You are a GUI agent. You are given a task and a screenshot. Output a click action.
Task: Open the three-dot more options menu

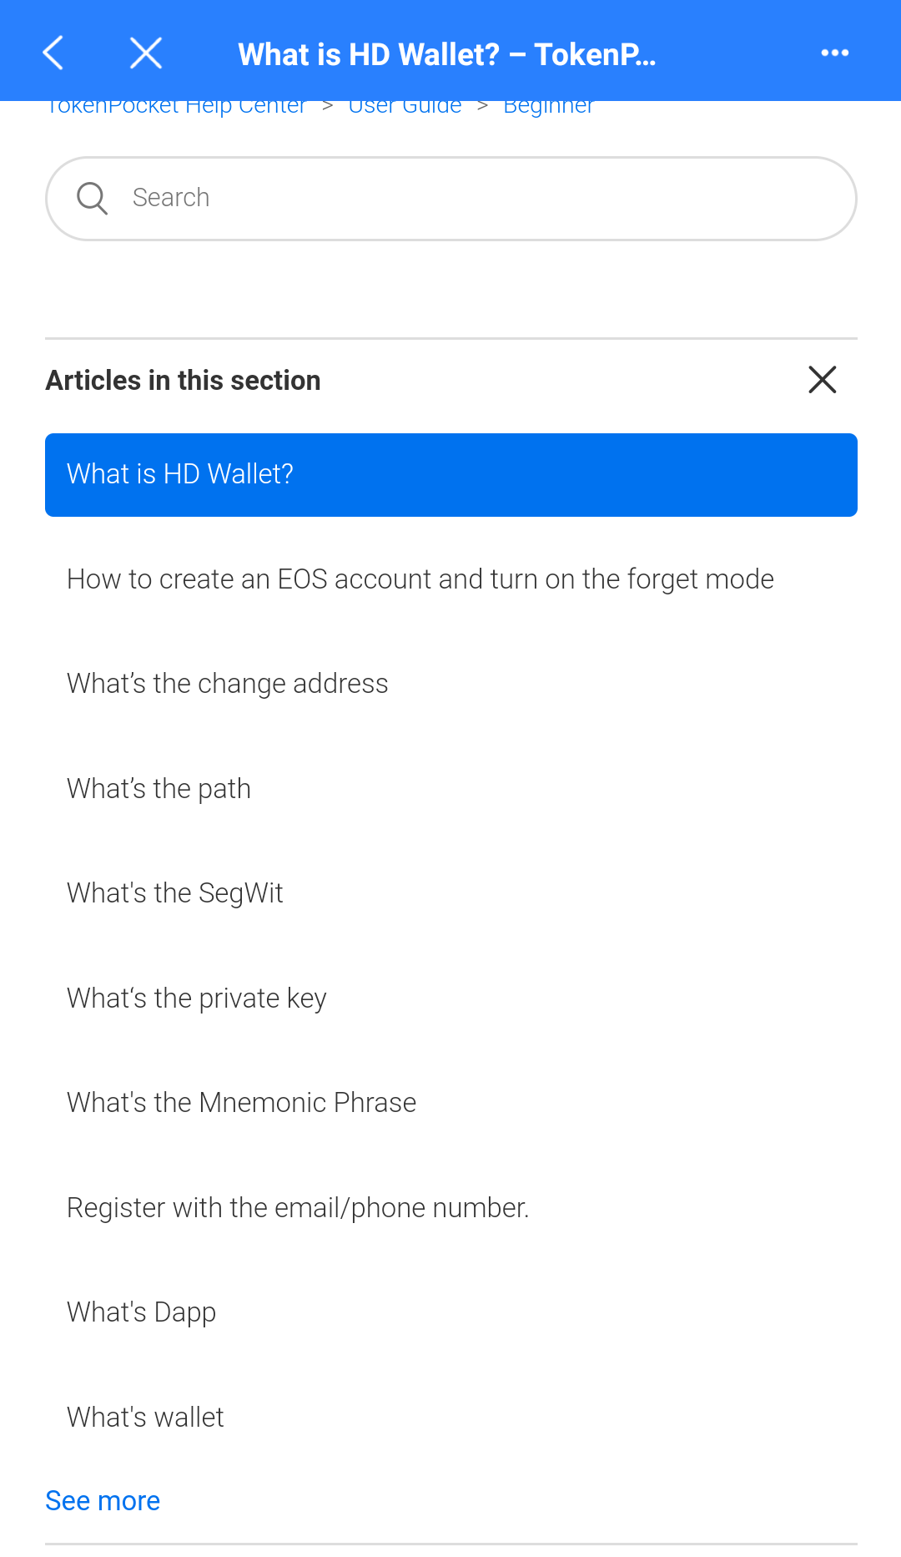(x=834, y=53)
